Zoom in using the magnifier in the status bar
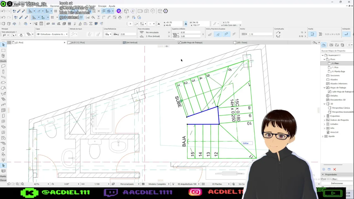 (x=17, y=184)
